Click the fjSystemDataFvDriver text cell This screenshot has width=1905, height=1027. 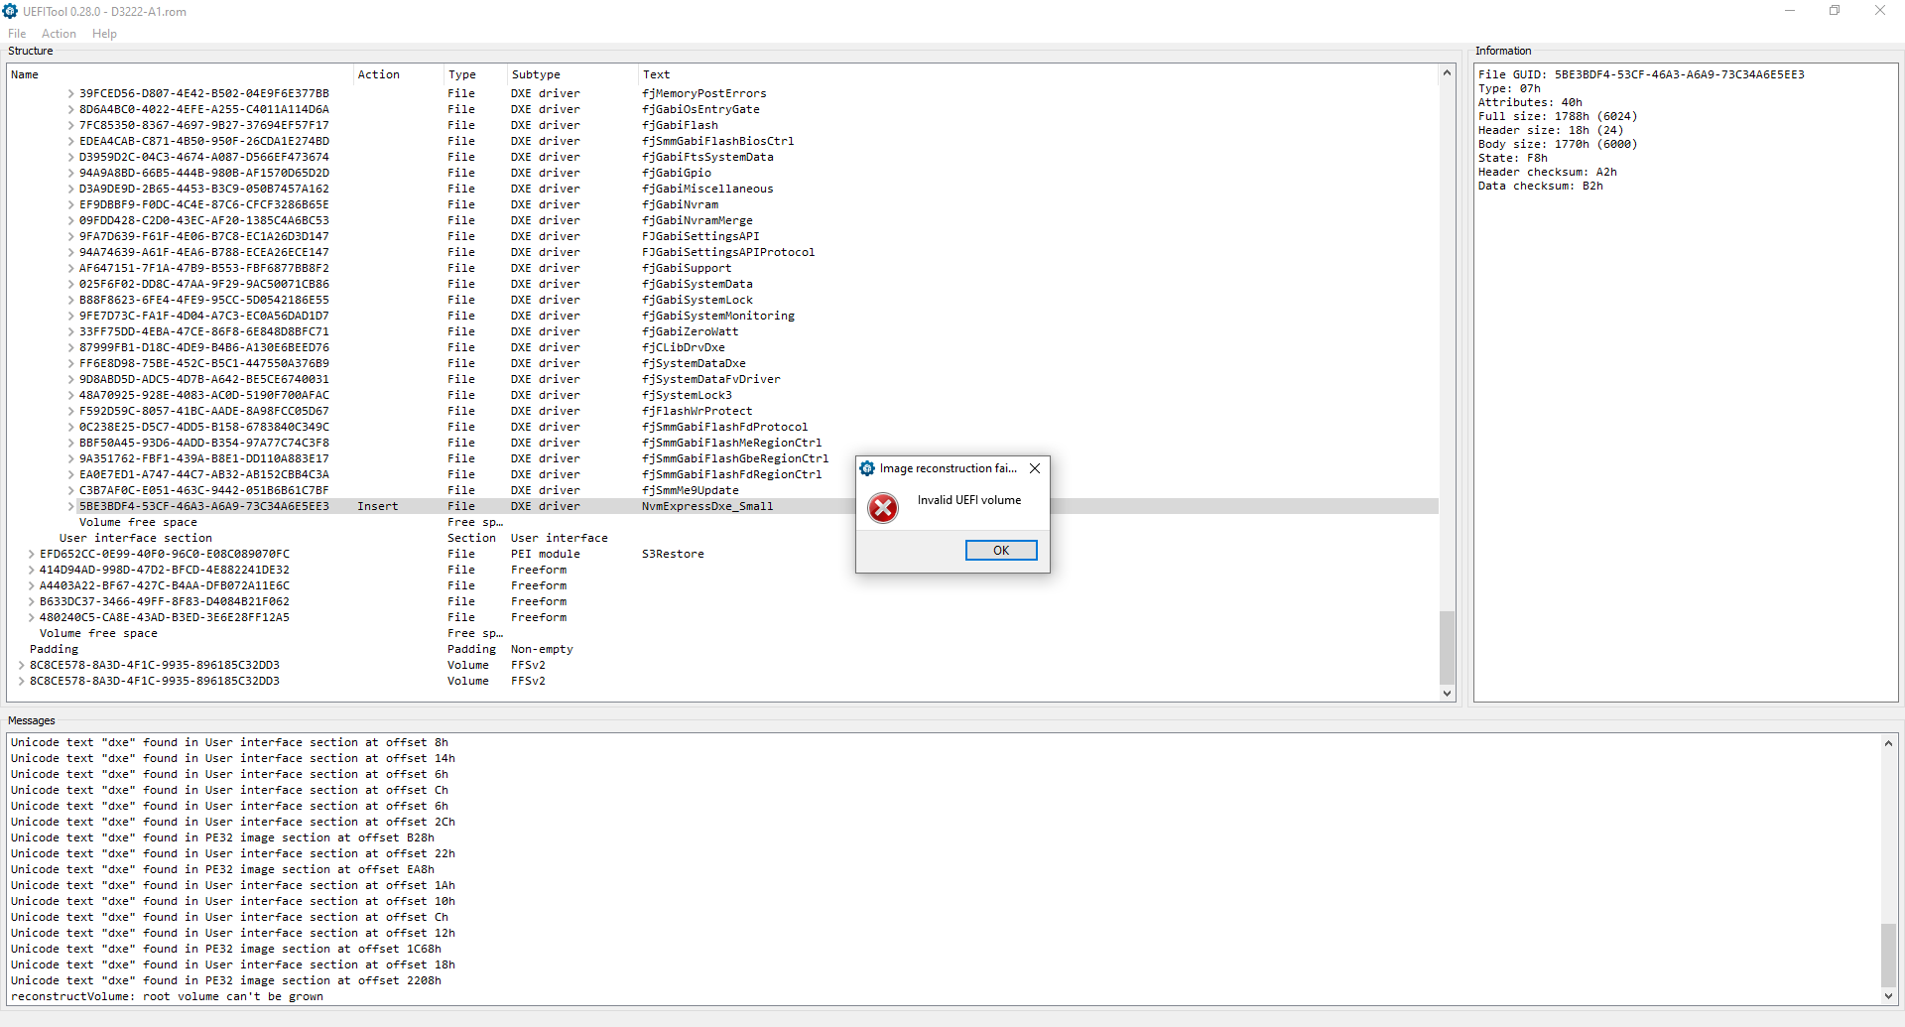pyautogui.click(x=711, y=379)
